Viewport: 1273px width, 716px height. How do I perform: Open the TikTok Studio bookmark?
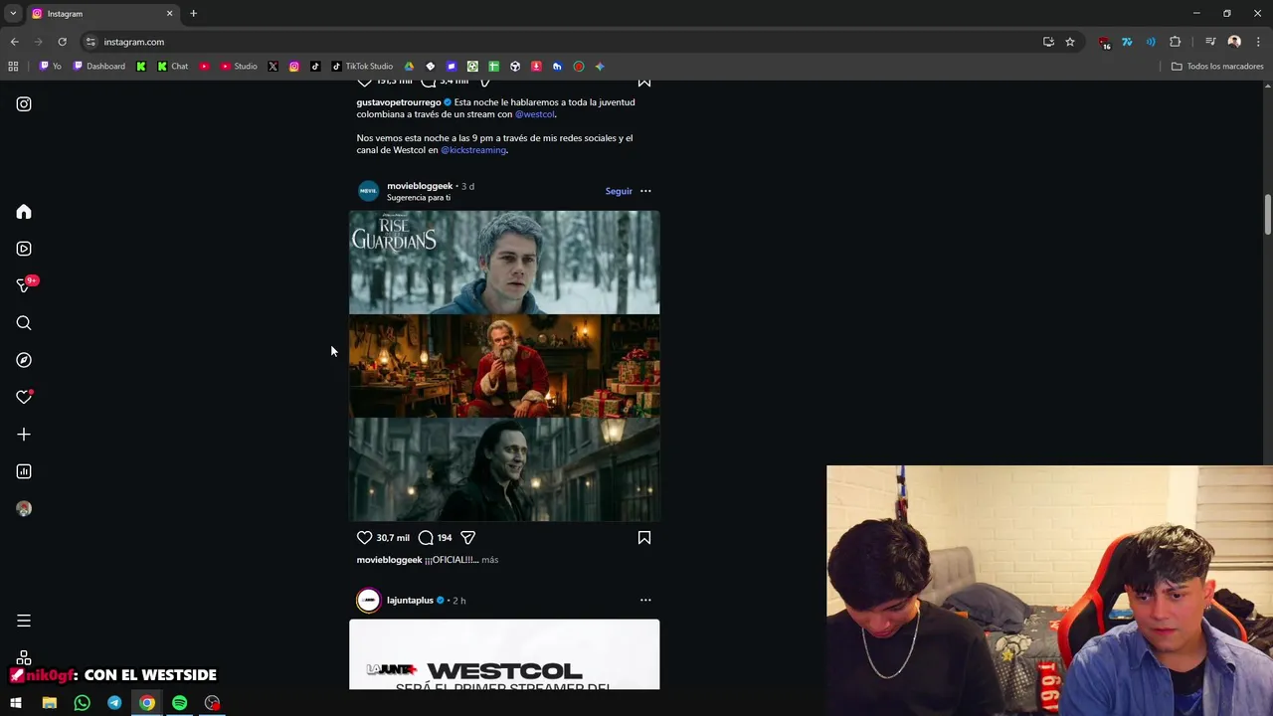pos(362,67)
